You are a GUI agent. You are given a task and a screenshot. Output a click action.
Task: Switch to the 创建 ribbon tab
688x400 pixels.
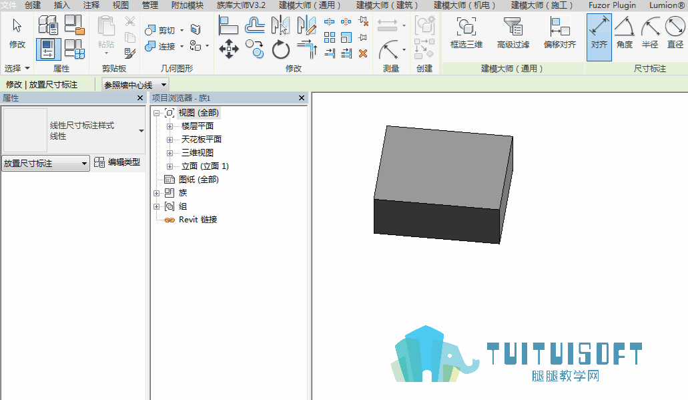tap(33, 5)
